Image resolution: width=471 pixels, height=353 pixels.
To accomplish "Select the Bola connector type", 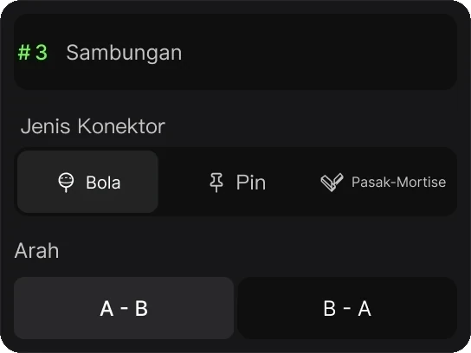I will (x=87, y=182).
